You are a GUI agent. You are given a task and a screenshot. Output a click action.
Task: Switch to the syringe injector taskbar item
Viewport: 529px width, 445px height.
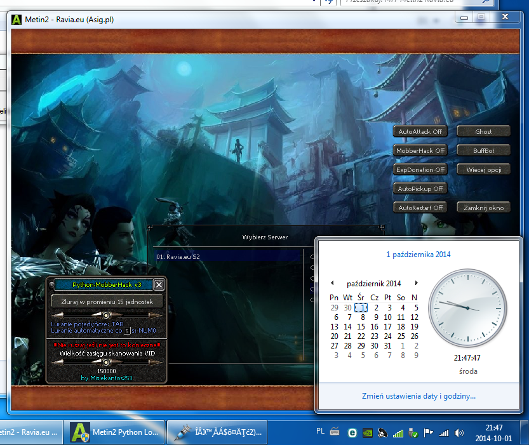tap(217, 432)
